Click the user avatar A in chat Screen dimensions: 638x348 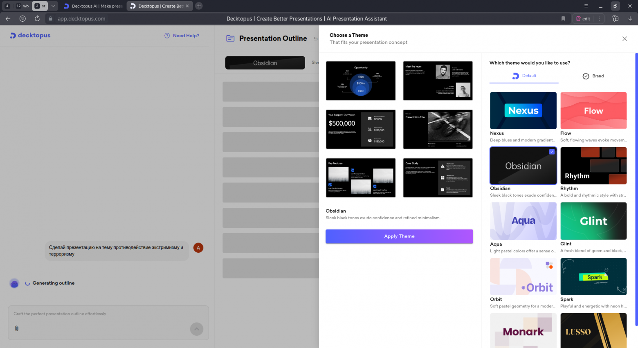198,248
